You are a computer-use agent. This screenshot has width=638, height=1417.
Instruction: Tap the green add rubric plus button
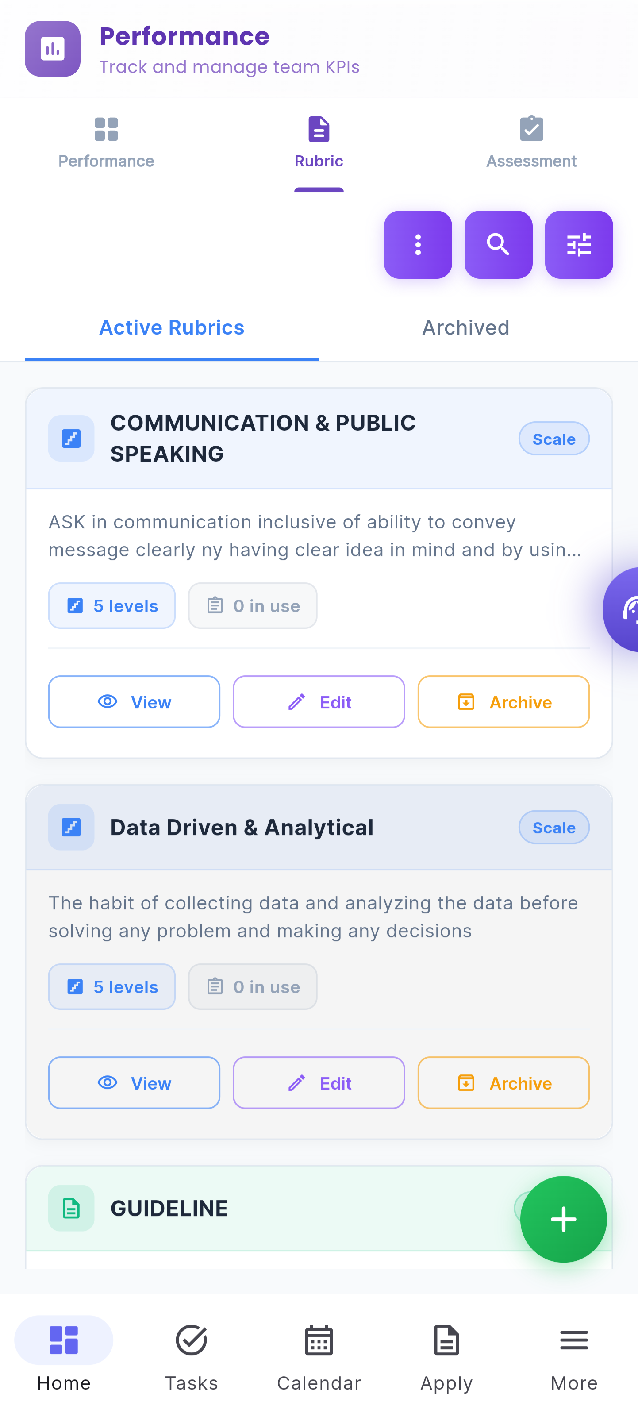click(563, 1219)
